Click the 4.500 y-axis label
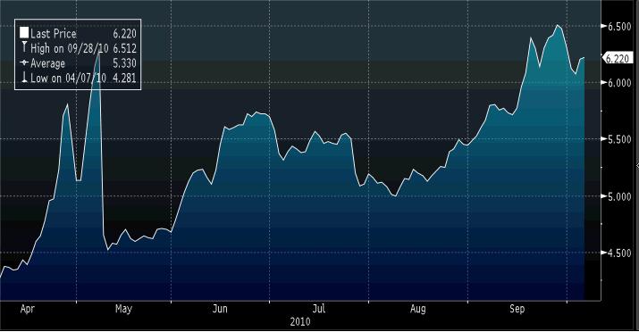This screenshot has width=639, height=332. [x=619, y=253]
